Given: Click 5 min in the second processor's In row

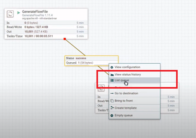Looking at the screenshot, I should (171, 97).
